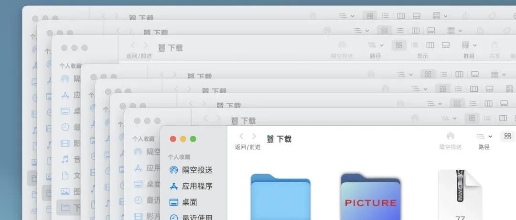
Task: Choose list view in the window directly behind the front one
Action: (487, 118)
